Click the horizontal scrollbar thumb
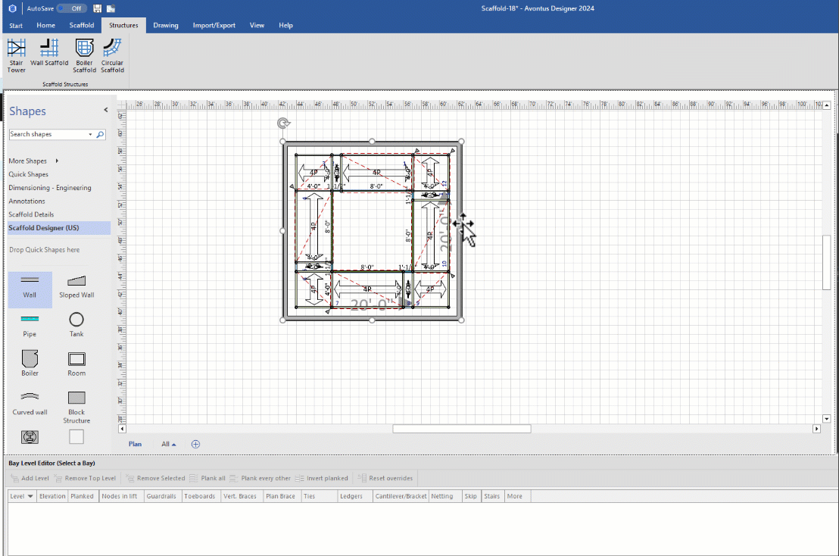Screen dimensions: 839x556 (x=461, y=429)
